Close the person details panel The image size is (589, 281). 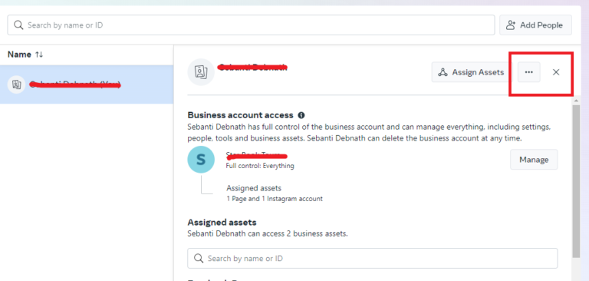point(556,72)
